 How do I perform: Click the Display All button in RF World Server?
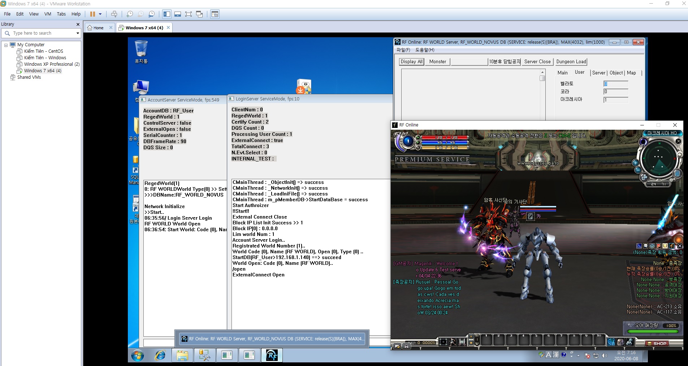click(412, 62)
